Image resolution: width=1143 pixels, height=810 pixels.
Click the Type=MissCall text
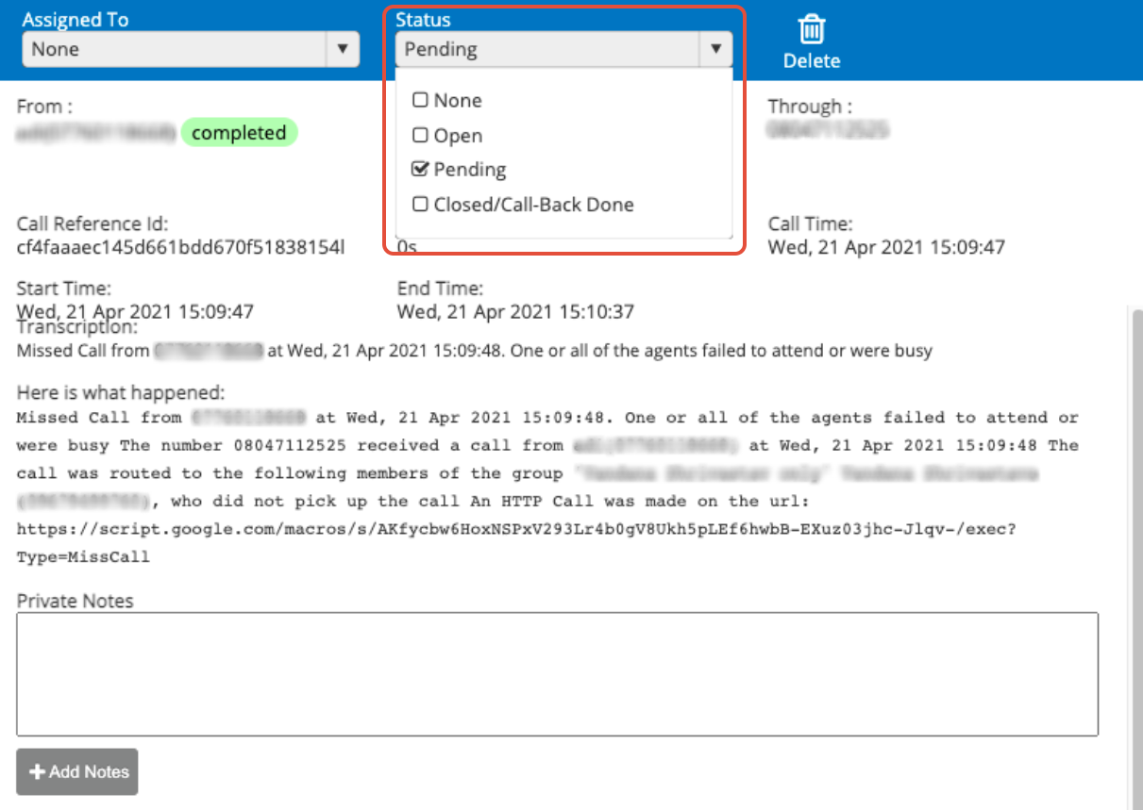[x=83, y=557]
